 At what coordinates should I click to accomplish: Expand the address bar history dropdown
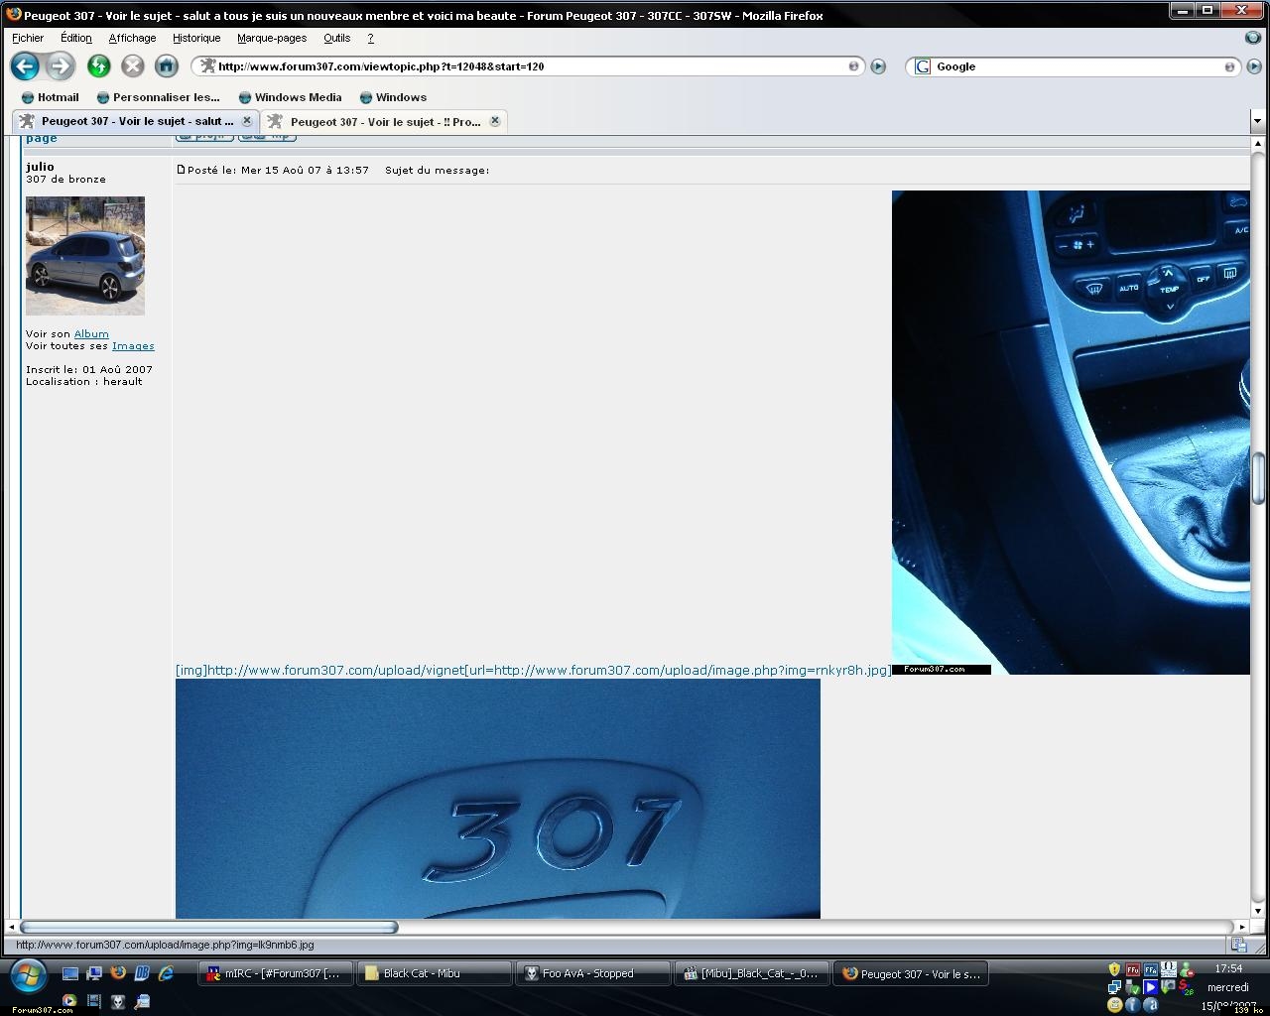click(853, 66)
